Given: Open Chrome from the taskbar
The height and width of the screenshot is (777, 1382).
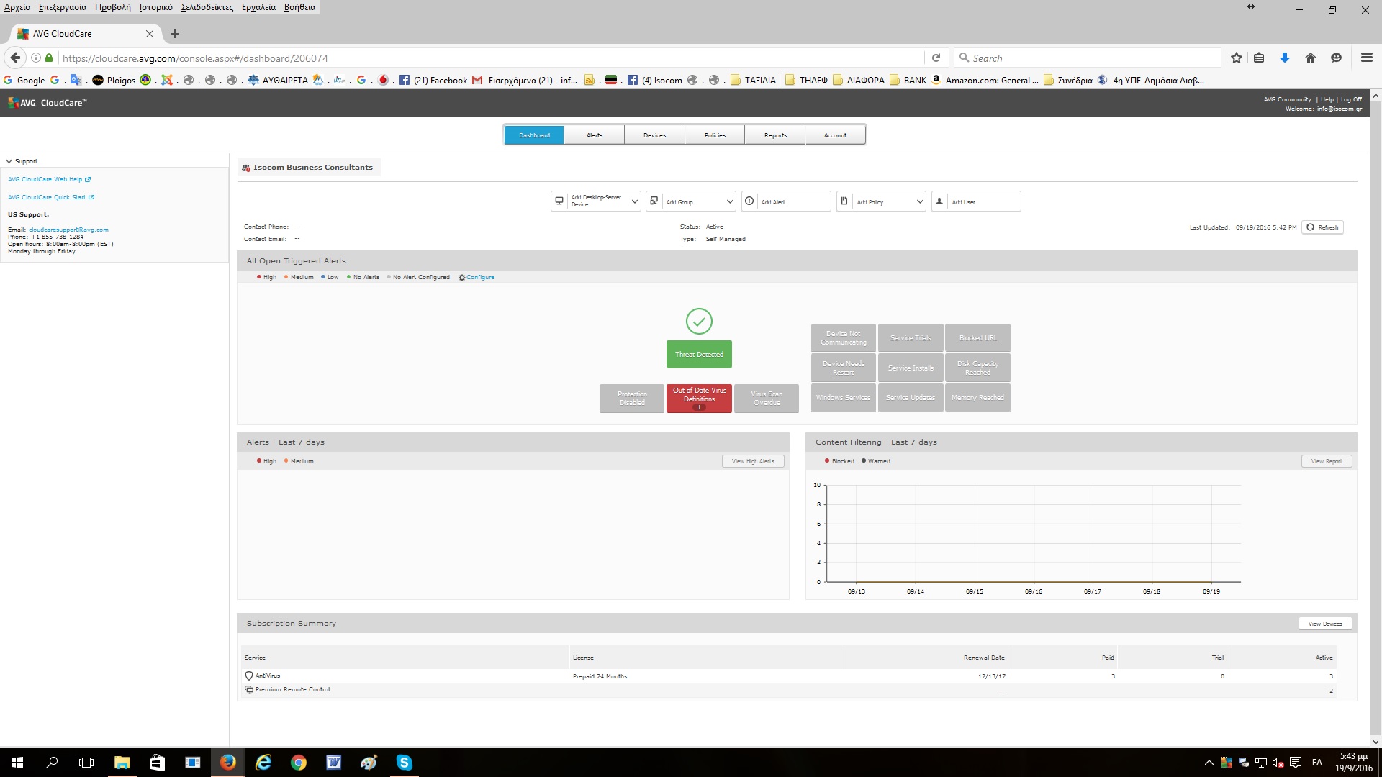Looking at the screenshot, I should [298, 763].
